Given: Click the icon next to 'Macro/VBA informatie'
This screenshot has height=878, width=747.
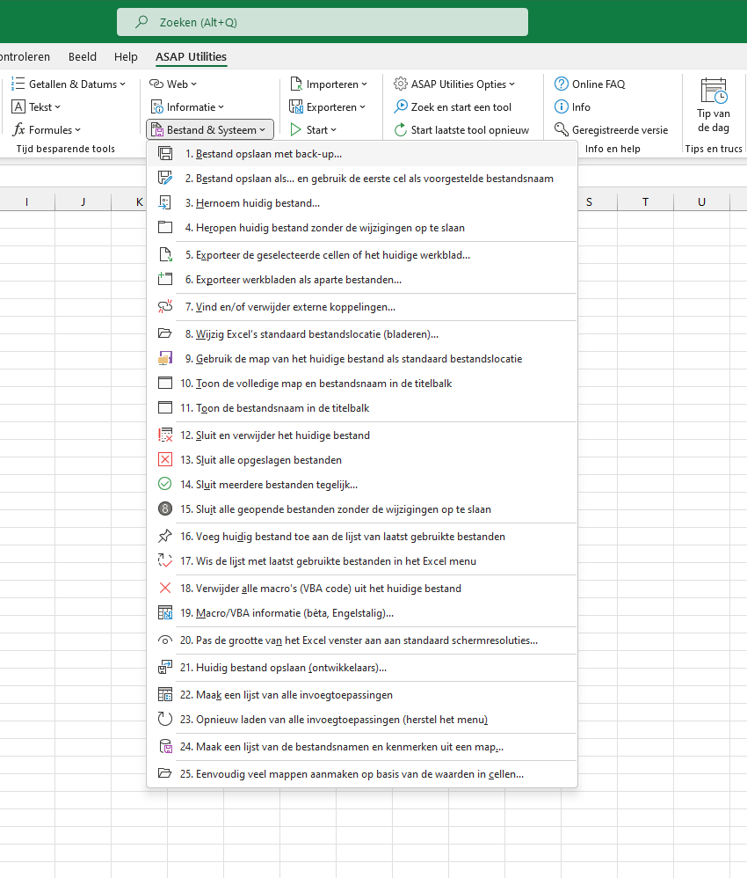Looking at the screenshot, I should pyautogui.click(x=165, y=612).
